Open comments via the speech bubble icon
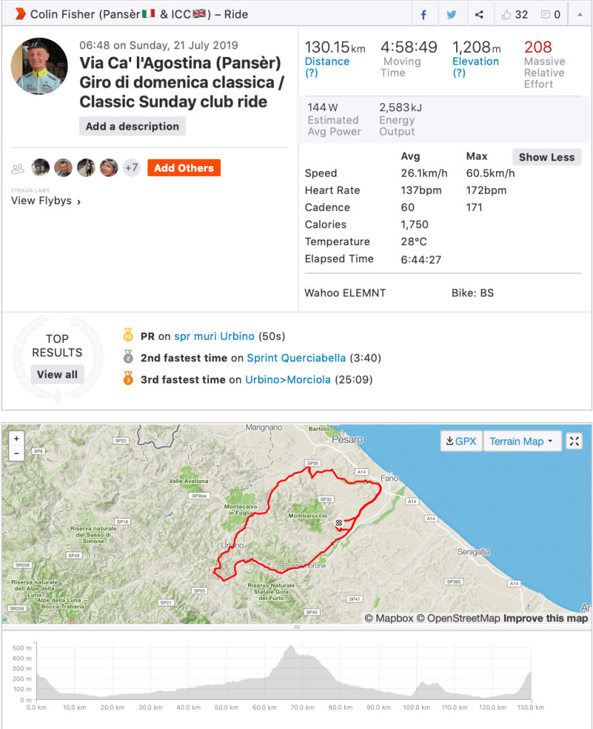 pyautogui.click(x=545, y=14)
